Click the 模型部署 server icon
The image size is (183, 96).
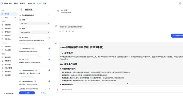coord(3,64)
